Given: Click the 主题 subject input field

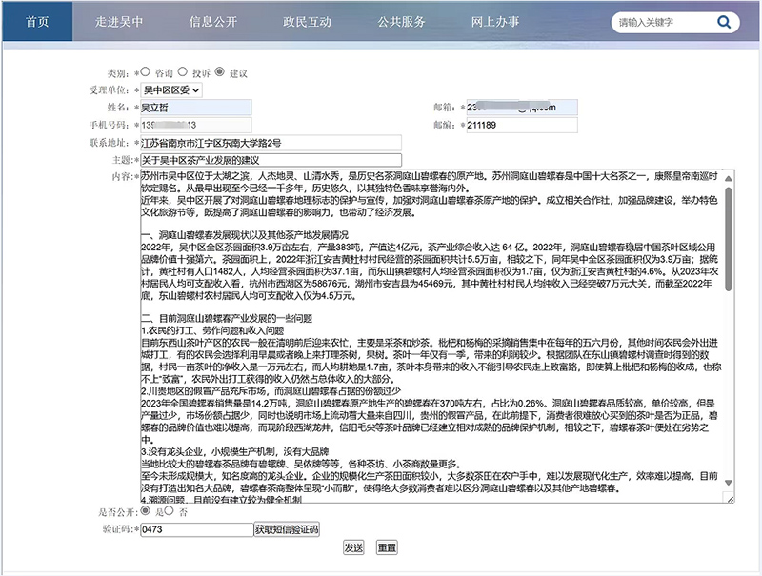Looking at the screenshot, I should coord(271,160).
